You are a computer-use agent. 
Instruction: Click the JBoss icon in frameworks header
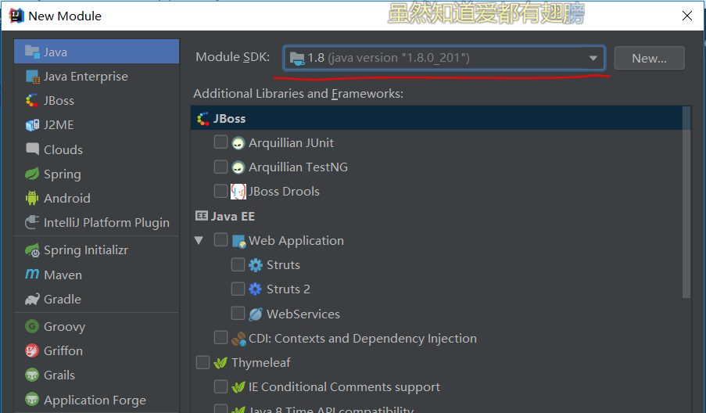pos(203,118)
